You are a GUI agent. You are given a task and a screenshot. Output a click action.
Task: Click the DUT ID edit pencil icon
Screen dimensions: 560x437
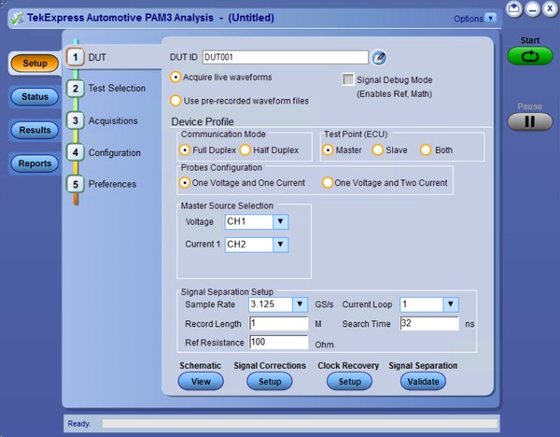[379, 58]
